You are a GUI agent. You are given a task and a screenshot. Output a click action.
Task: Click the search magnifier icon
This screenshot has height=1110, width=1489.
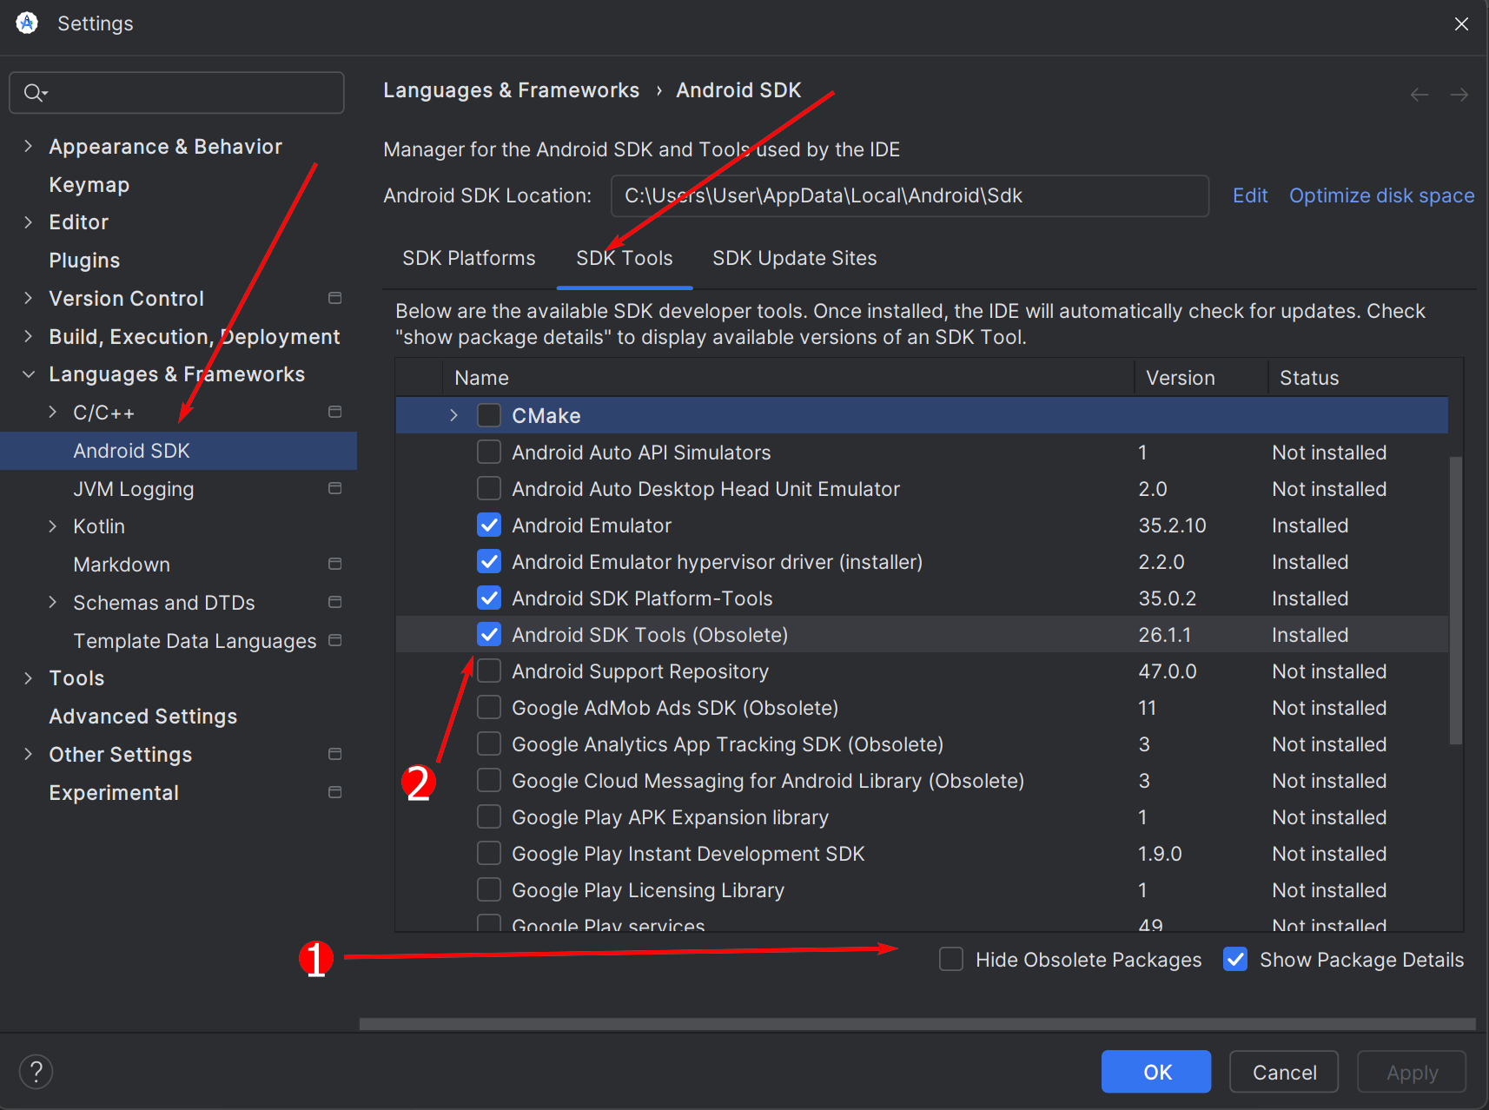tap(34, 93)
